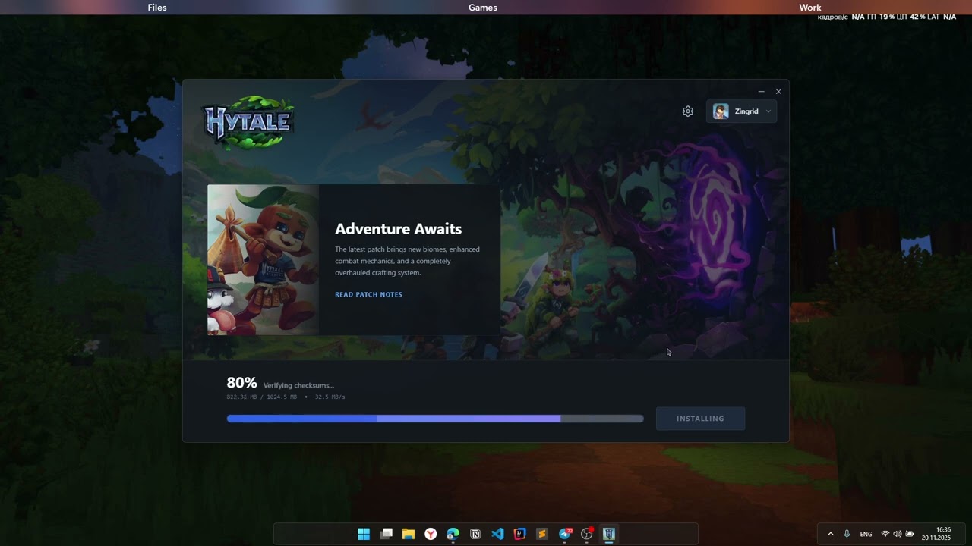Image resolution: width=972 pixels, height=546 pixels.
Task: Open the Files desktop group
Action: point(157,8)
